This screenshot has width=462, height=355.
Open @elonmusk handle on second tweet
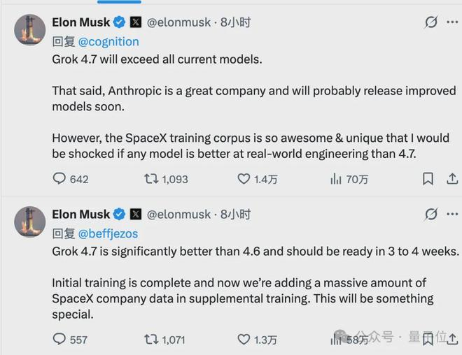point(178,215)
